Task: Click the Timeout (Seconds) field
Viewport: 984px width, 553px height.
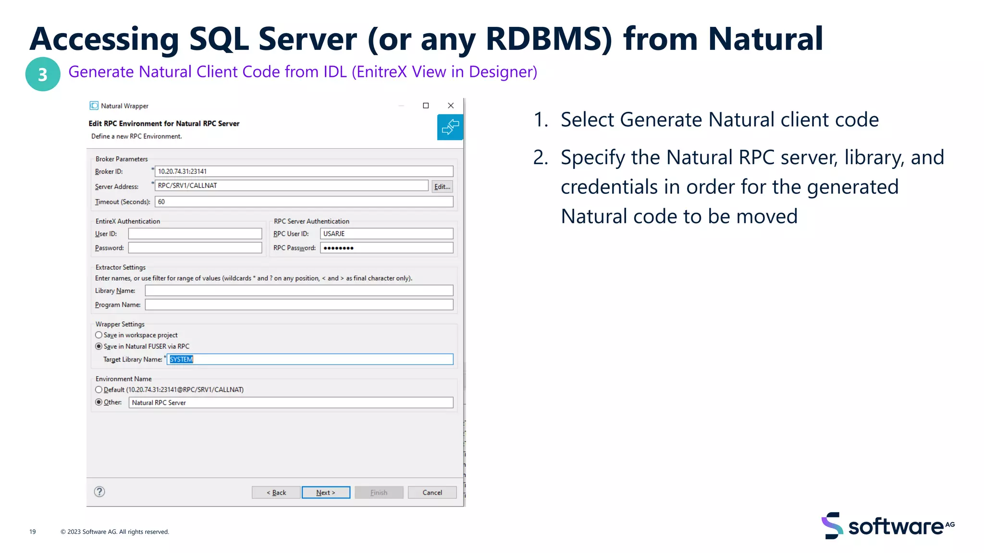Action: 304,202
